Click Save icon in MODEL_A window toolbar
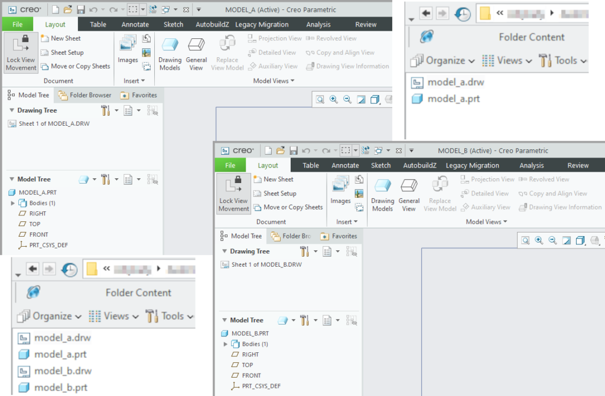Screen dimensions: 605x396 pos(80,9)
